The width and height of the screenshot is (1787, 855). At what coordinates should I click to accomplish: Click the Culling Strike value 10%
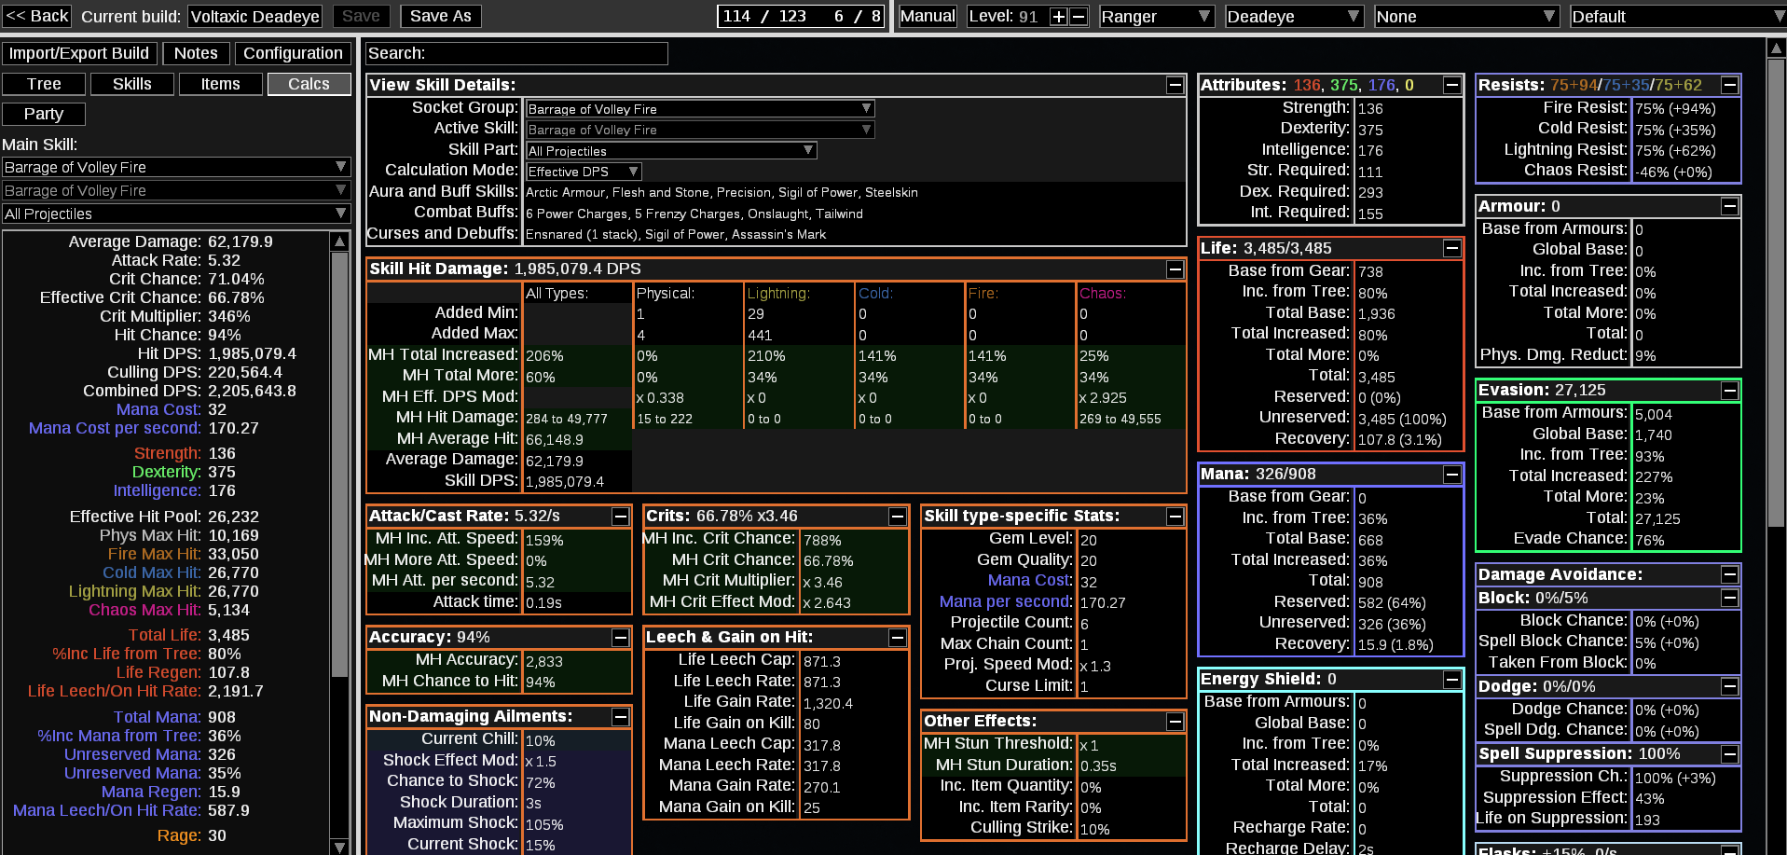click(x=1095, y=829)
